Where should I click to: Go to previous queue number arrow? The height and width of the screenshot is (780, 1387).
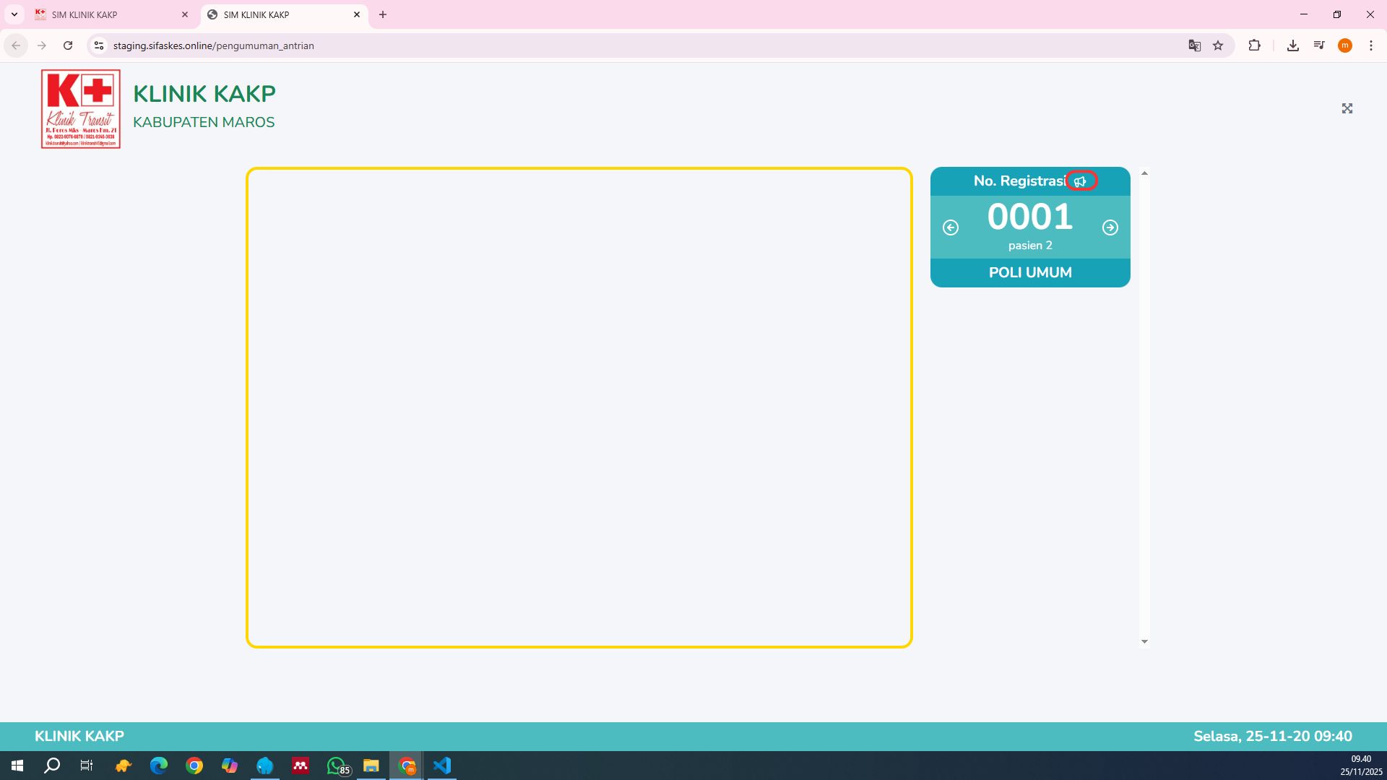point(951,227)
